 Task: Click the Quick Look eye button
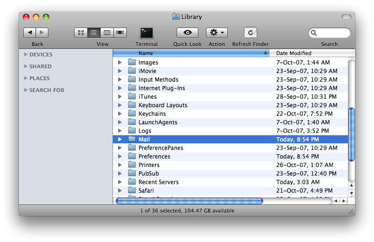187,33
